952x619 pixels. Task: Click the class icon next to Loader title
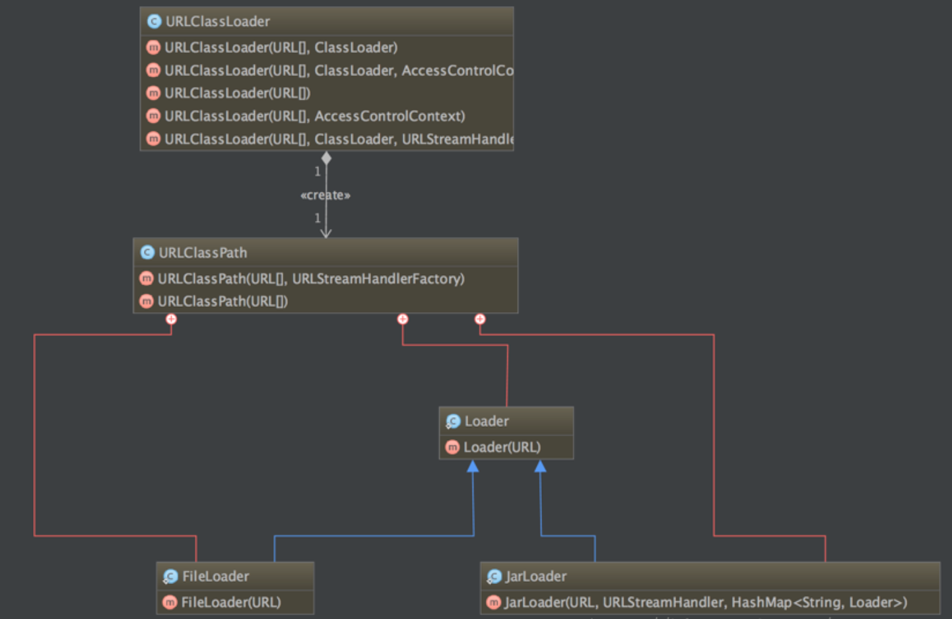coord(453,421)
